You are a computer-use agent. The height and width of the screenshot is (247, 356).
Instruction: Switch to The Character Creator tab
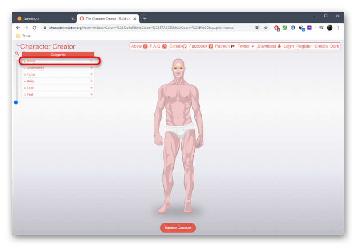tap(108, 19)
